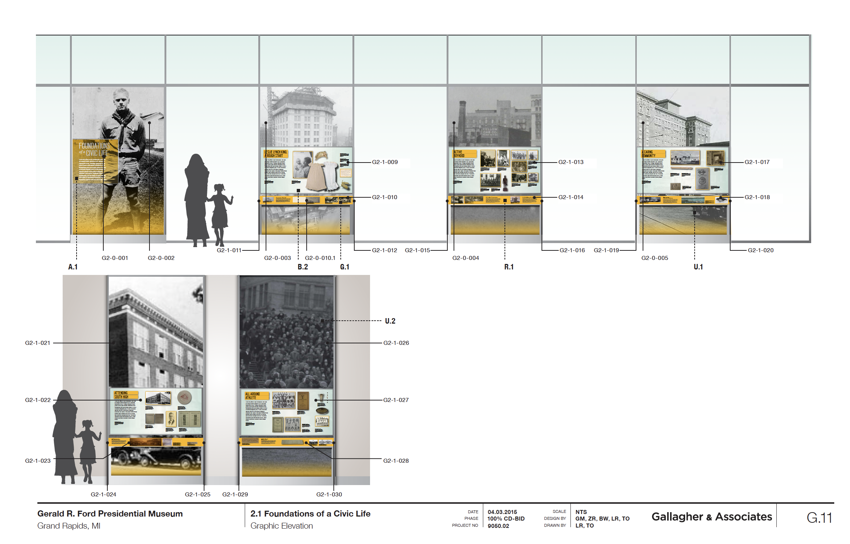The height and width of the screenshot is (544, 850).
Task: Click the All Around Athlete panel
Action: pyautogui.click(x=287, y=412)
